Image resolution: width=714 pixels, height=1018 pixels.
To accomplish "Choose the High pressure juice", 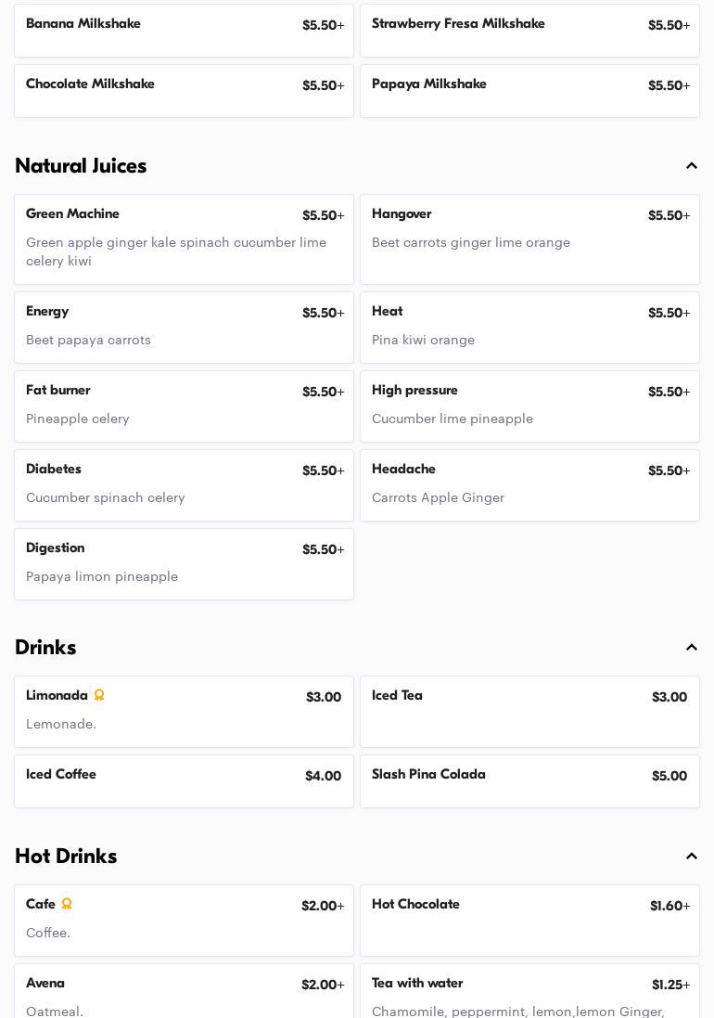I will tap(529, 406).
